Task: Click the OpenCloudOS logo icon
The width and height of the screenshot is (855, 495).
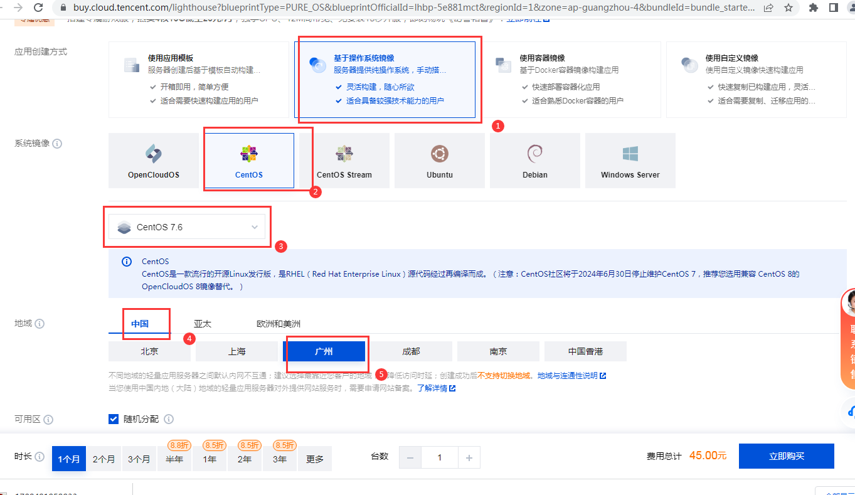Action: coord(154,154)
